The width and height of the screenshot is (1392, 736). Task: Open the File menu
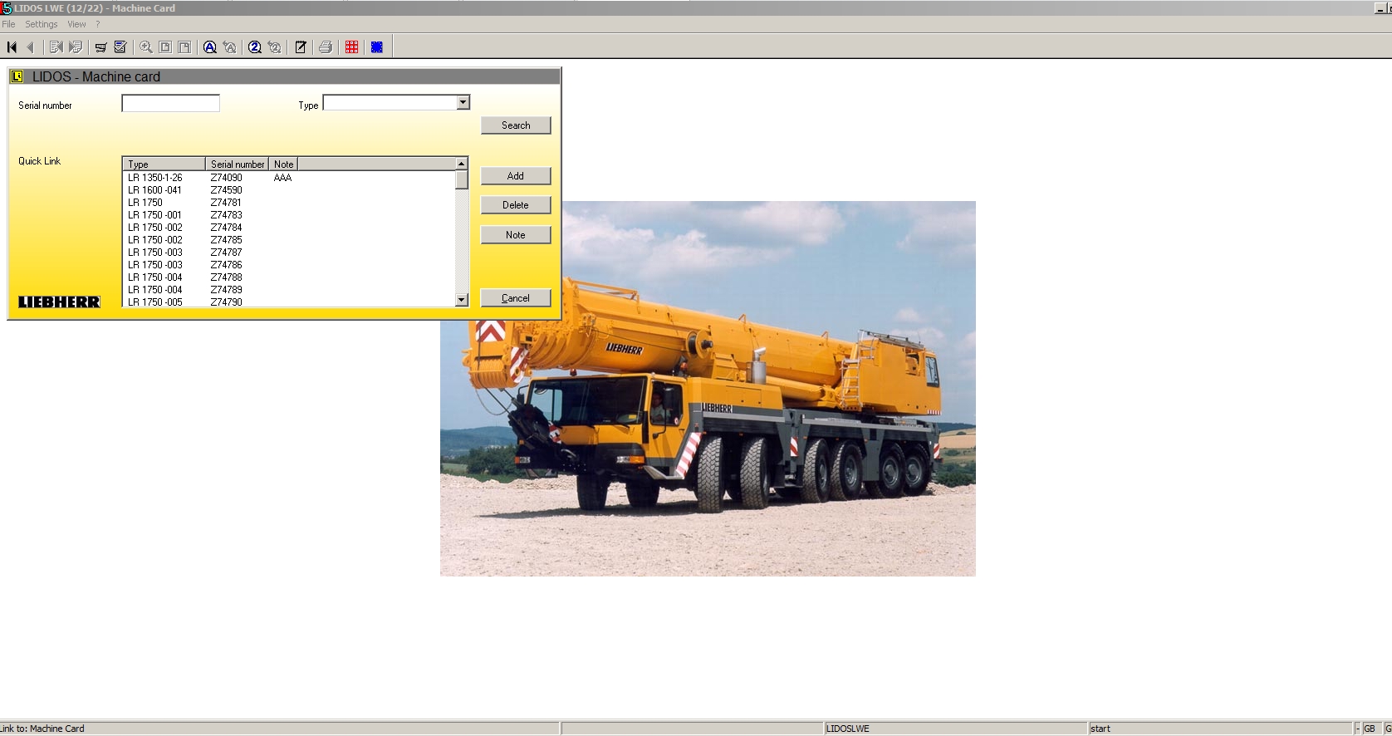[8, 24]
